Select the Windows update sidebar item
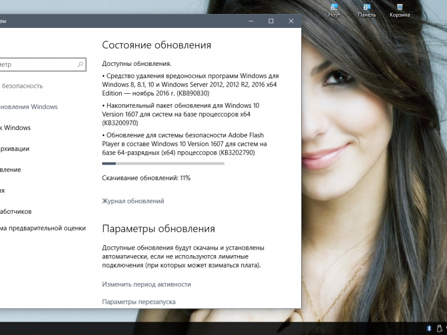 (29, 107)
